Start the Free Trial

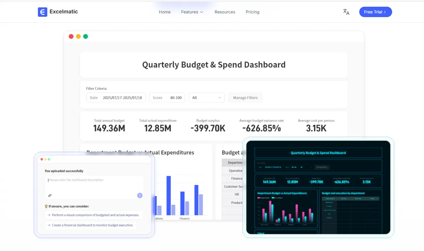(x=375, y=12)
